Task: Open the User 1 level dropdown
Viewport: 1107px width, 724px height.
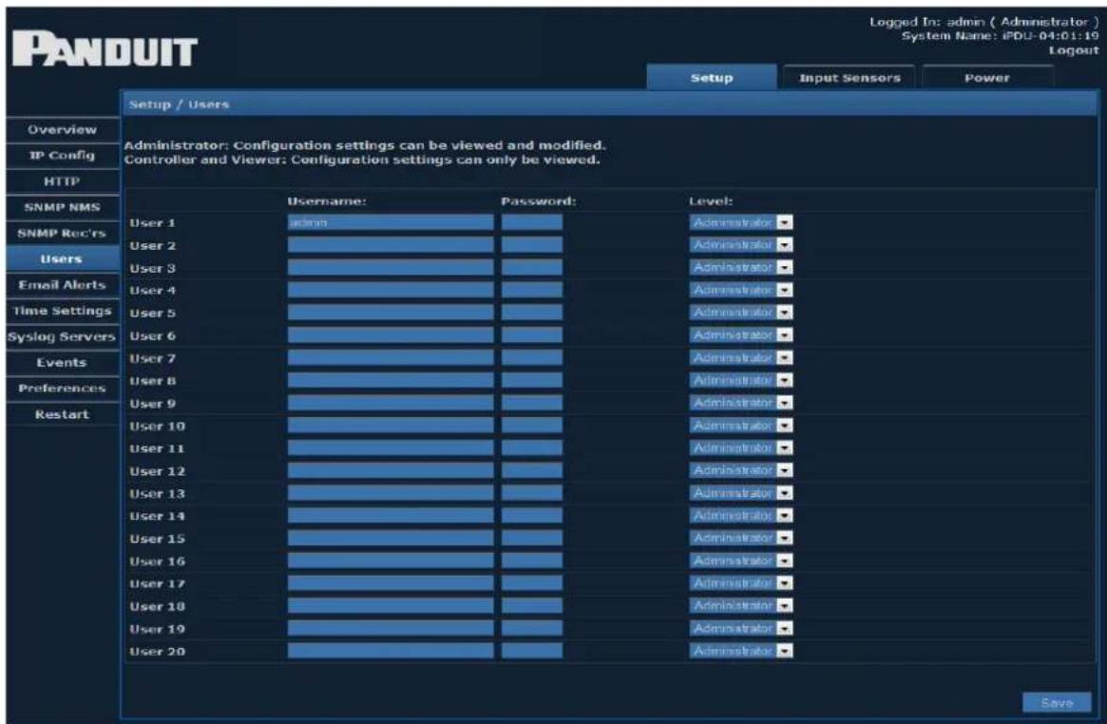Action: tap(741, 222)
